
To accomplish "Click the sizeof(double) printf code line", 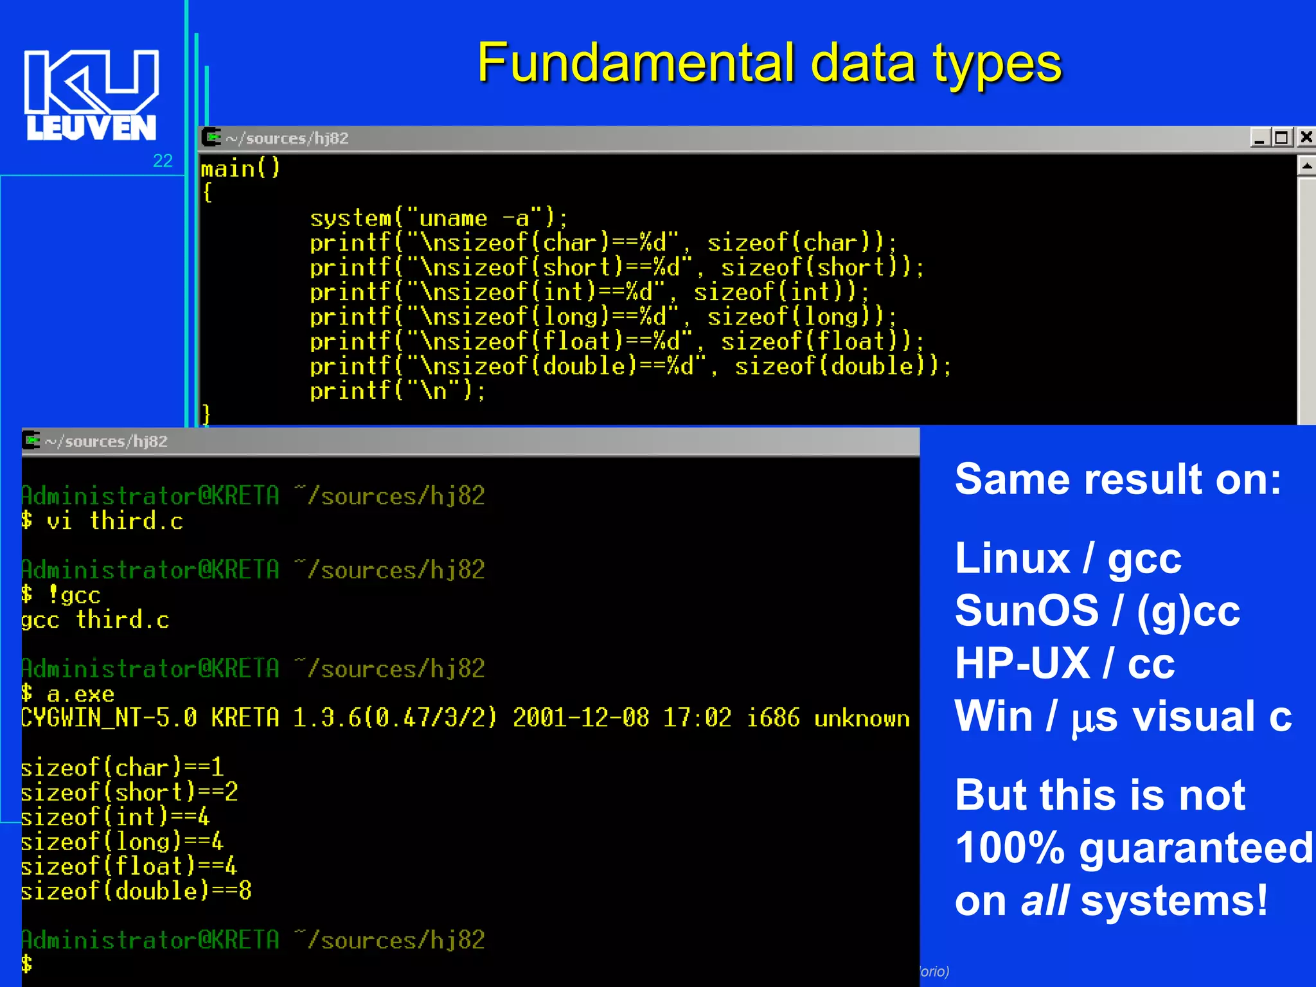I will click(630, 366).
